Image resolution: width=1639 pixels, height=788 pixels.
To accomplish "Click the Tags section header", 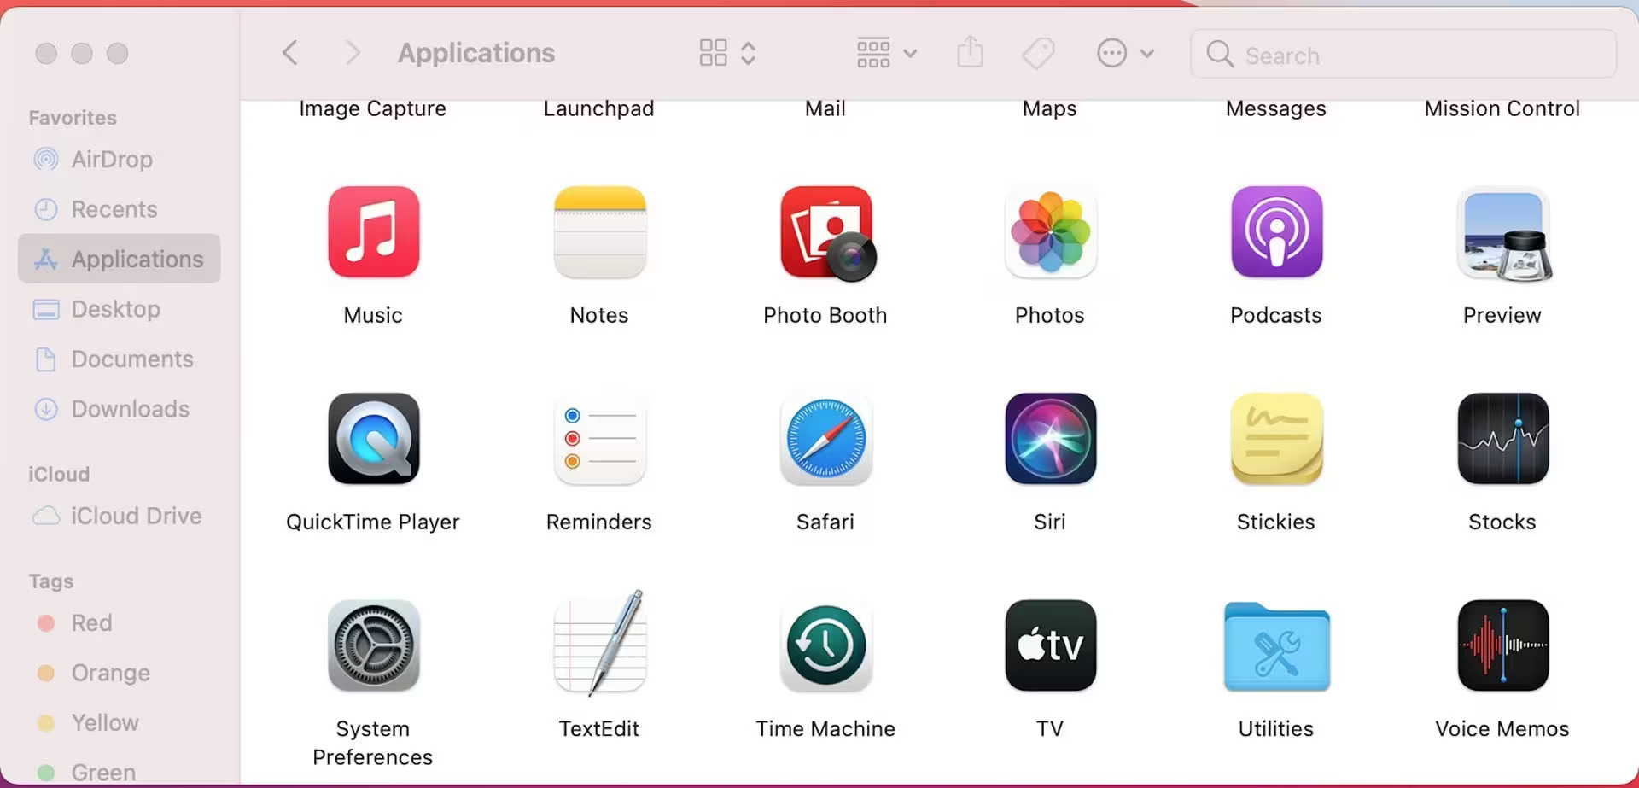I will [51, 581].
